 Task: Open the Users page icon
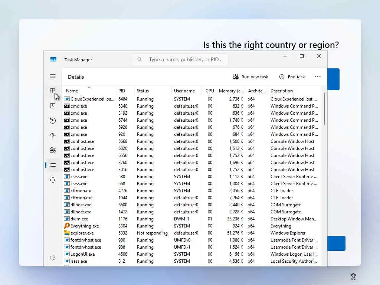tap(53, 150)
